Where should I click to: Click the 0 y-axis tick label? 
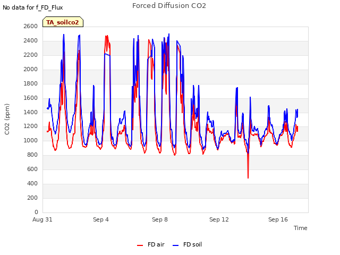36,212
